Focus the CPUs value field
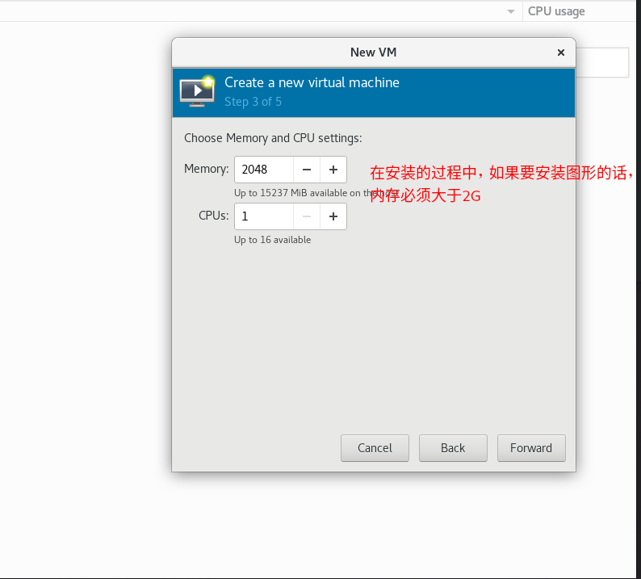Screen dimensions: 641x579 coord(264,216)
